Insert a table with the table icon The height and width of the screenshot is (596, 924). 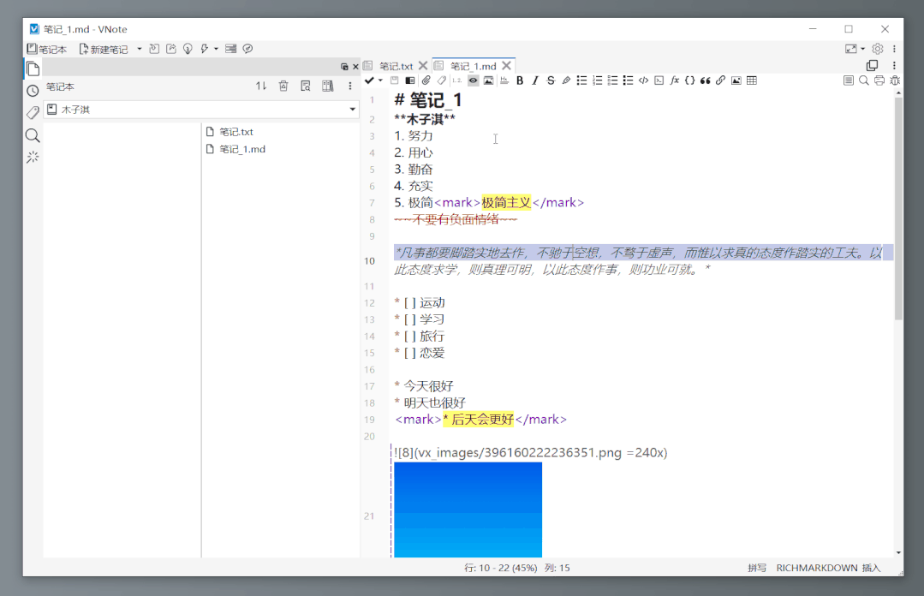(x=752, y=80)
